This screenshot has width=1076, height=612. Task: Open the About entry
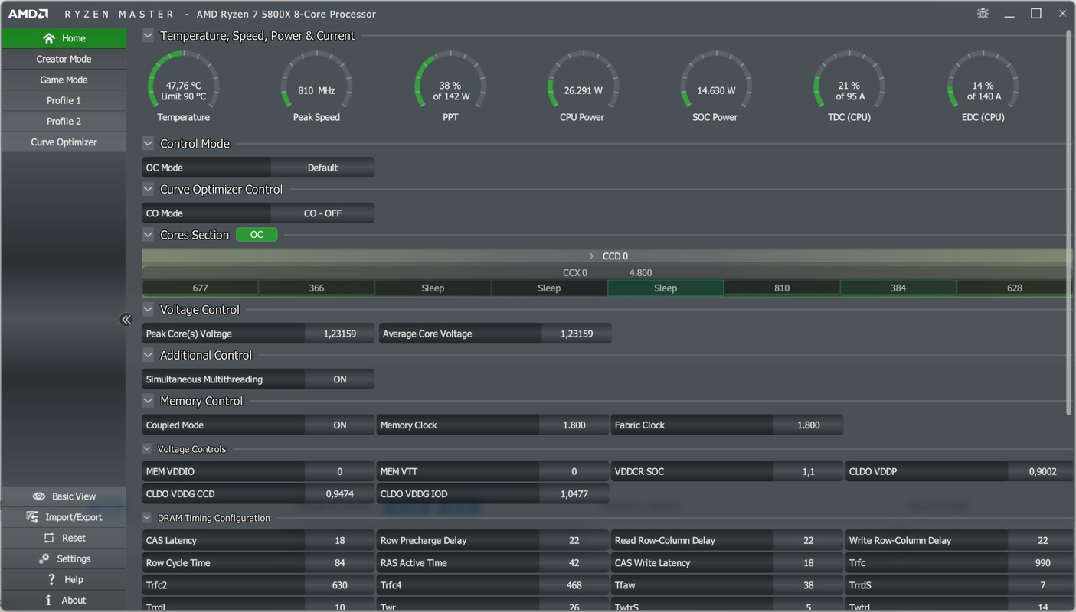pyautogui.click(x=64, y=600)
